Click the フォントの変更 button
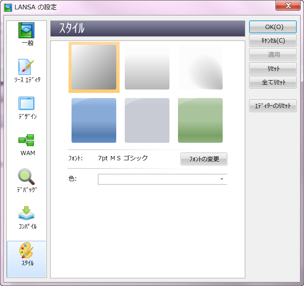The height and width of the screenshot is (286, 304). tap(204, 159)
